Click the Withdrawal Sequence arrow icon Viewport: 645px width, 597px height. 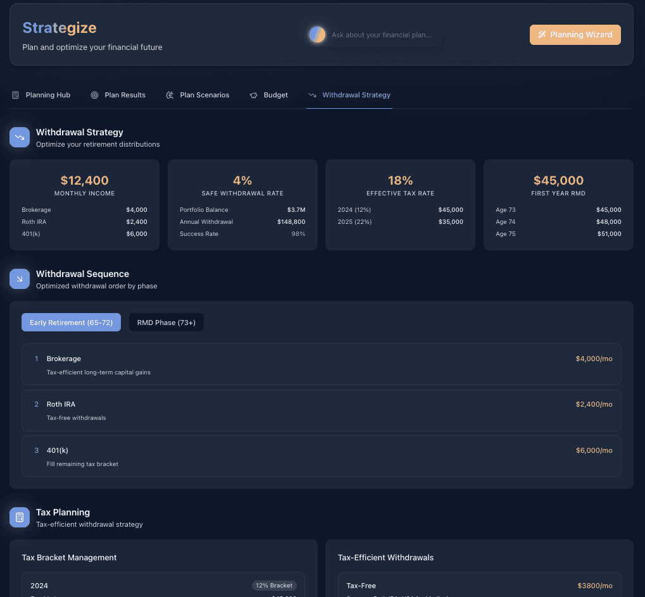coord(20,279)
